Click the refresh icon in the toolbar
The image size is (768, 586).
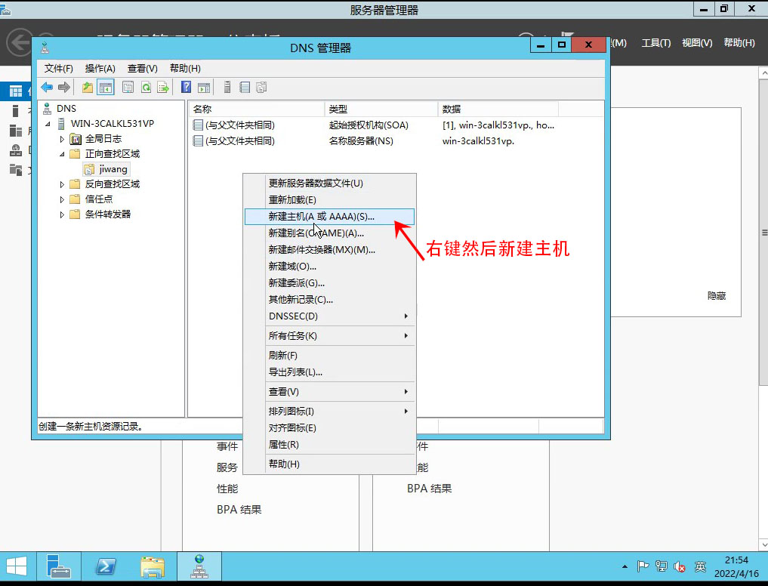[146, 87]
